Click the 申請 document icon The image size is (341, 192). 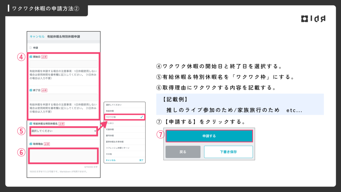[31, 48]
